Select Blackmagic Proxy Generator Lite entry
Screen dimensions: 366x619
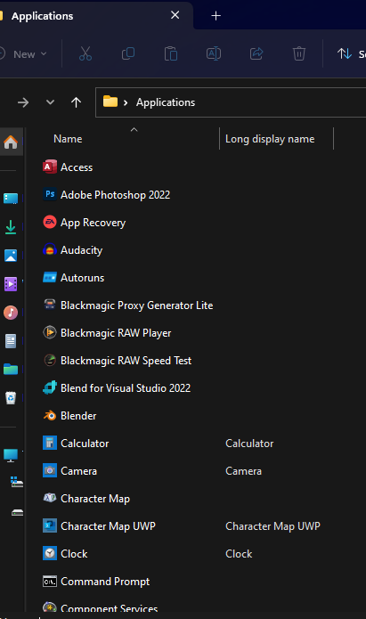click(136, 305)
